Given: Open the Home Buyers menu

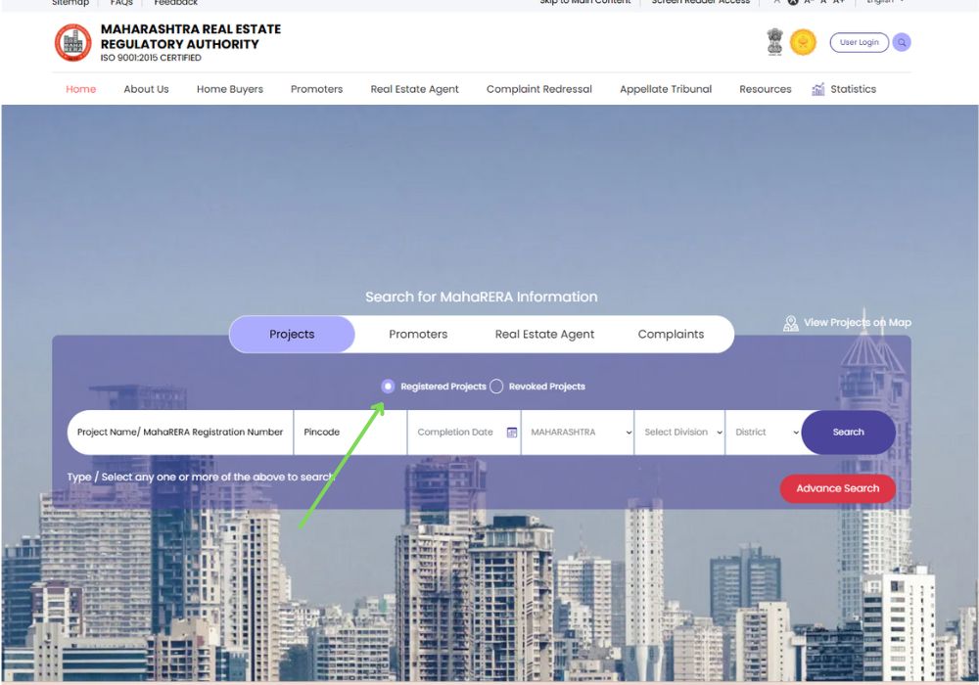Looking at the screenshot, I should click(x=230, y=89).
